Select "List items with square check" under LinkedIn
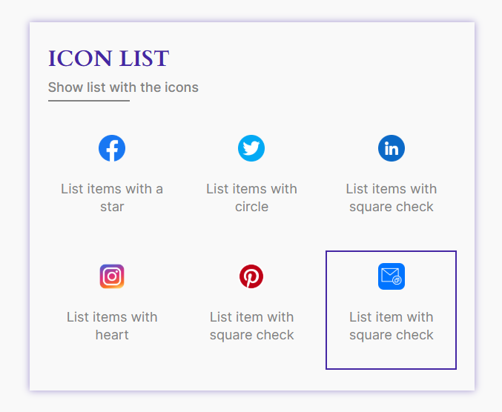 pyautogui.click(x=392, y=198)
